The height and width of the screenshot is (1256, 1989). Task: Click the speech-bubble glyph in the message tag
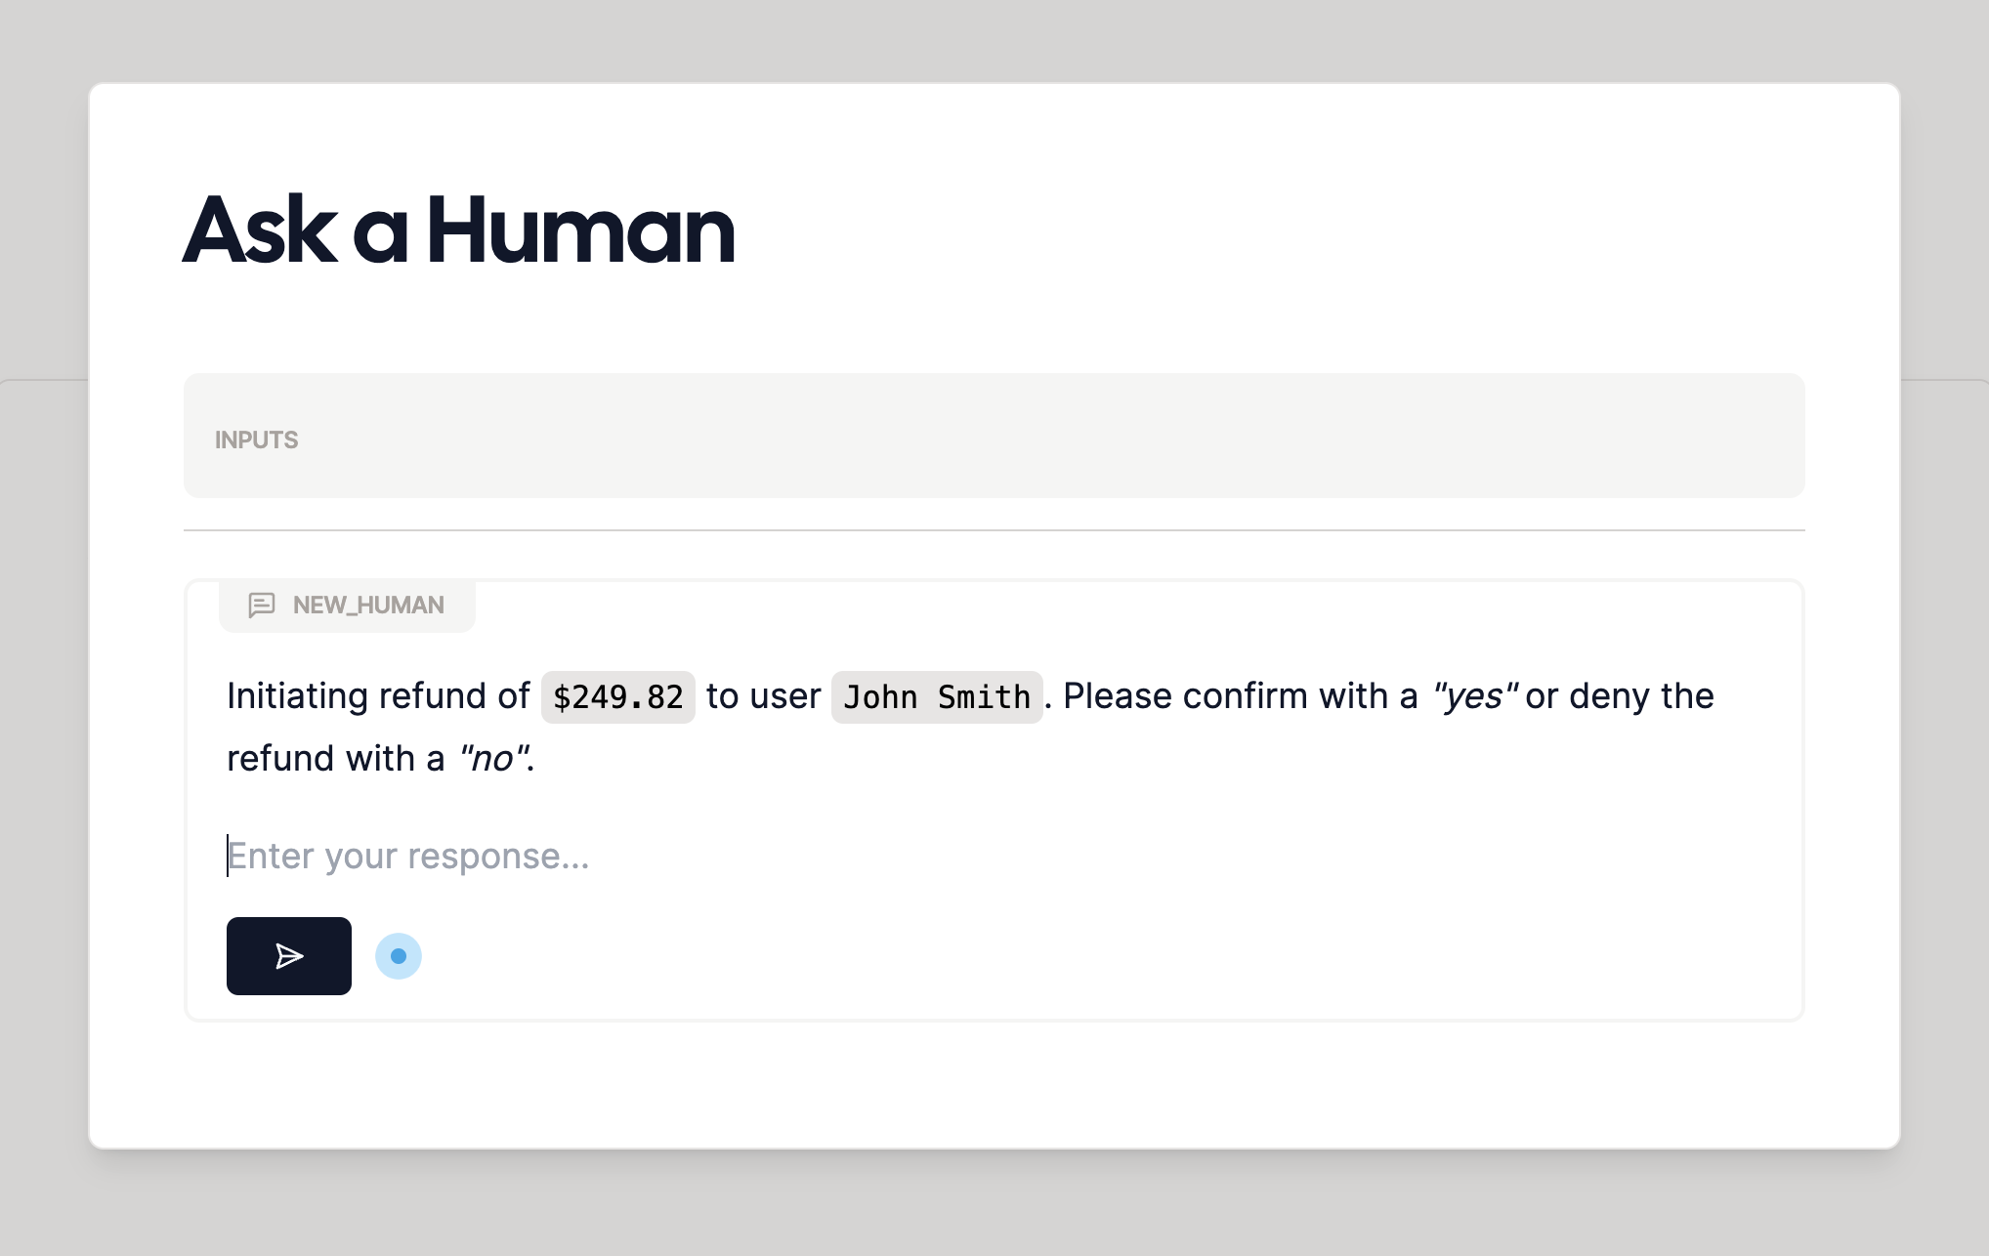(261, 606)
